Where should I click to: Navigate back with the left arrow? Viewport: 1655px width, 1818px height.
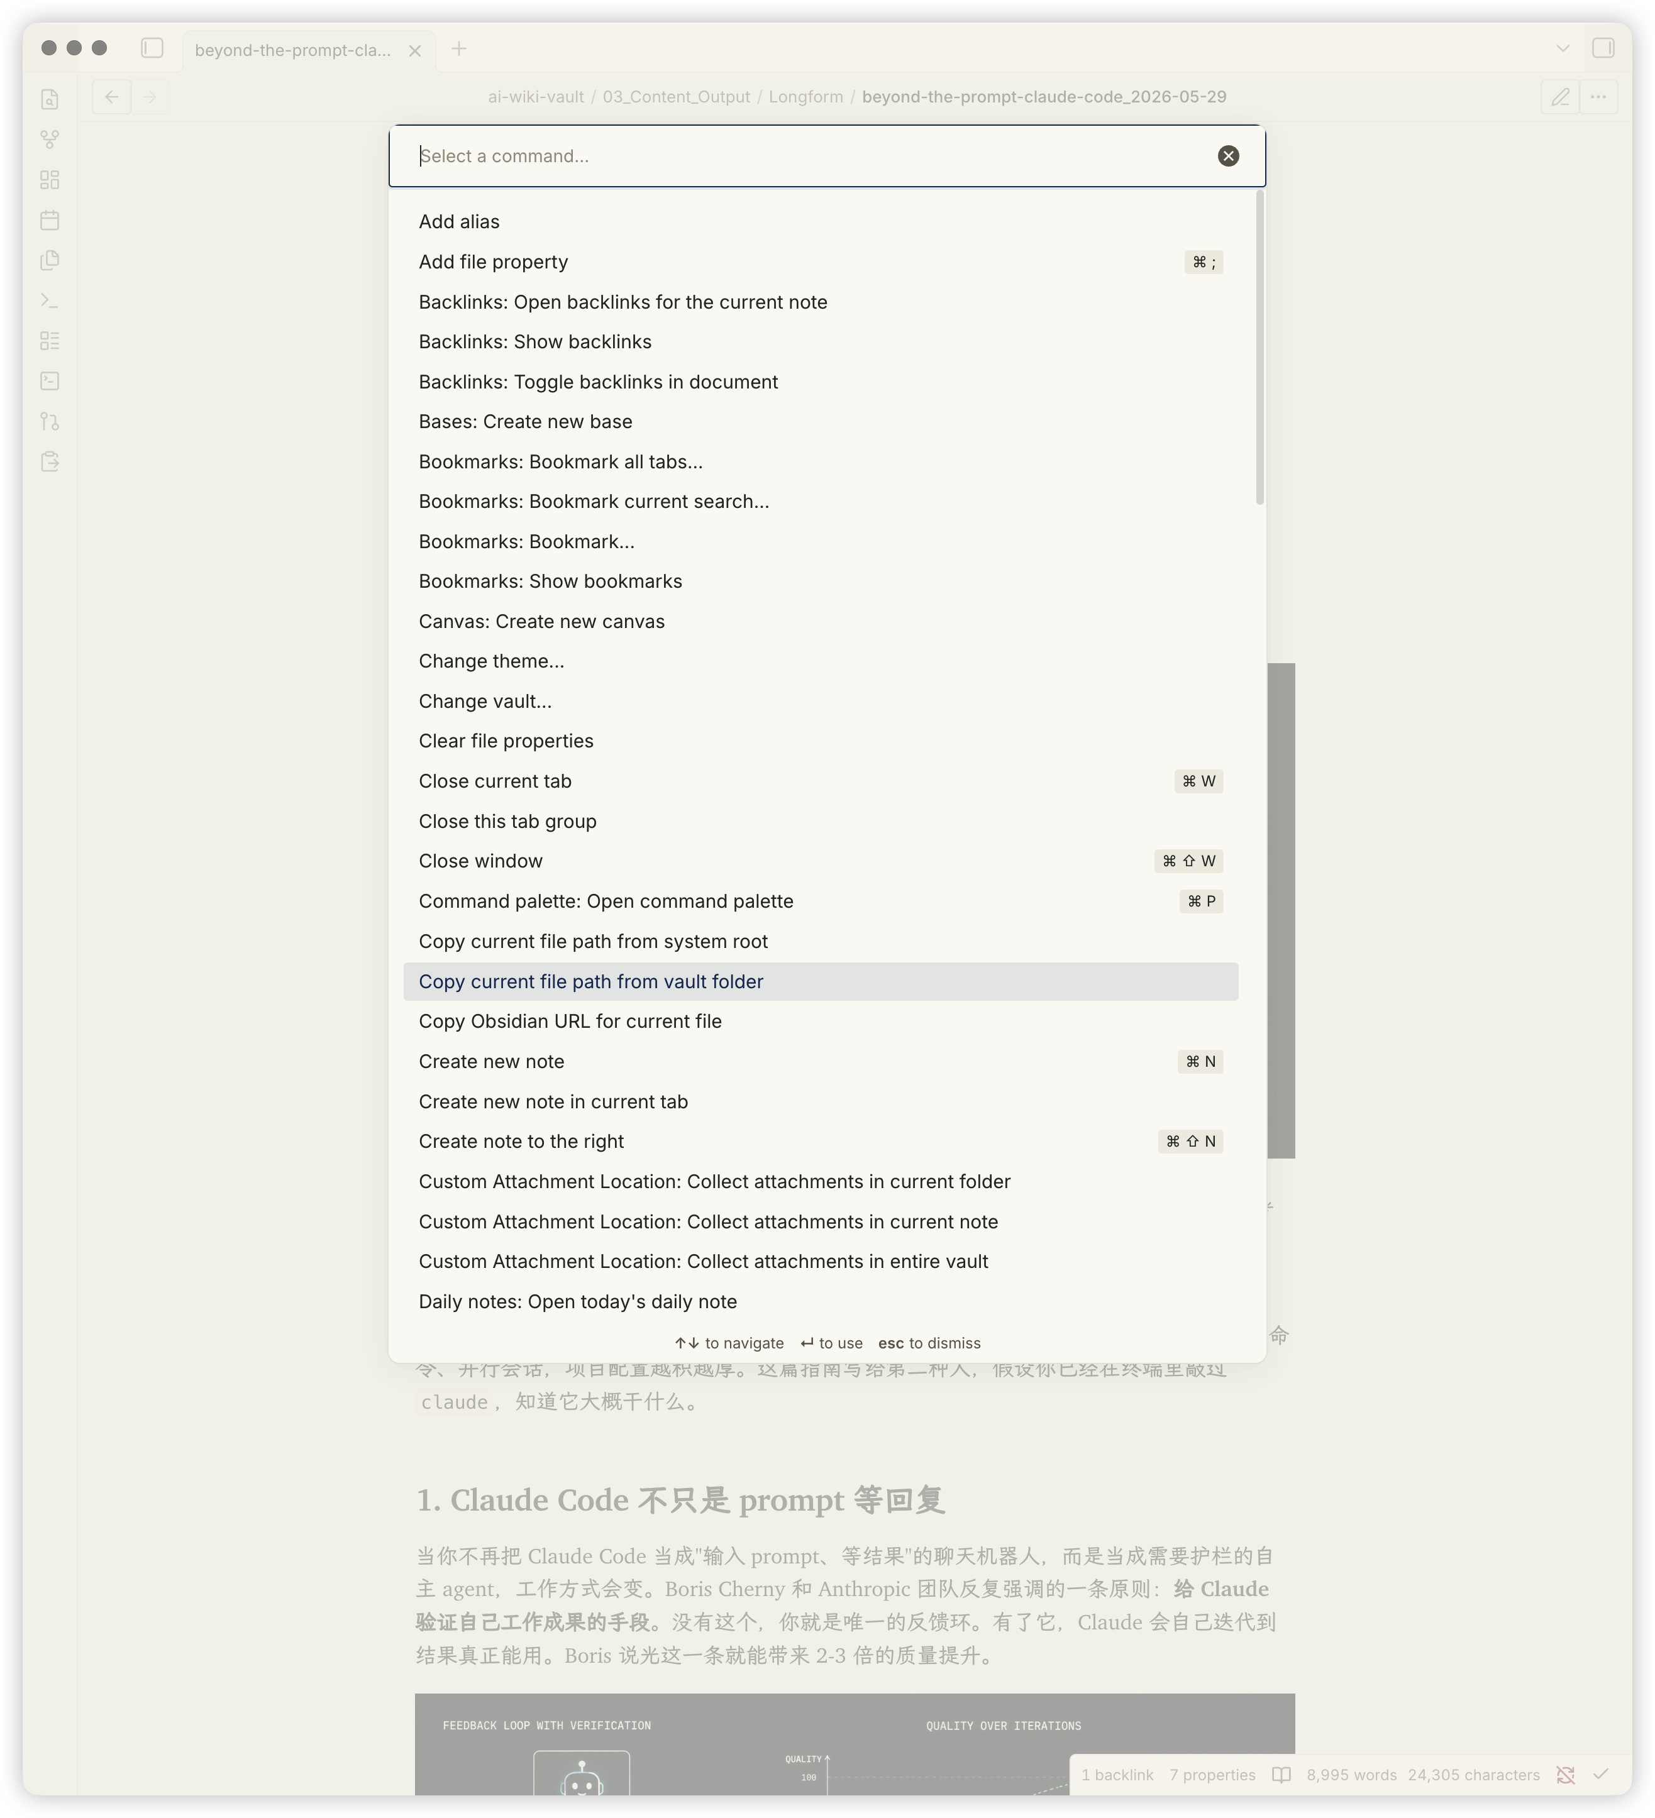pyautogui.click(x=112, y=96)
